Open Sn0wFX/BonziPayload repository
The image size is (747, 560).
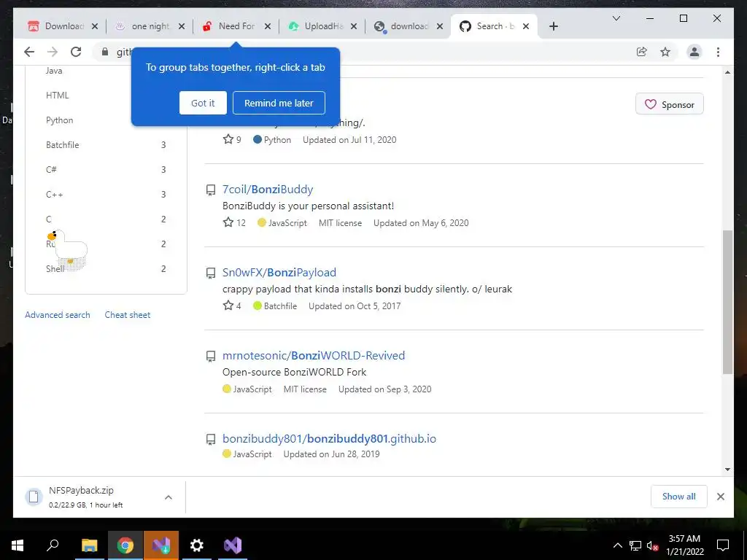tap(279, 273)
